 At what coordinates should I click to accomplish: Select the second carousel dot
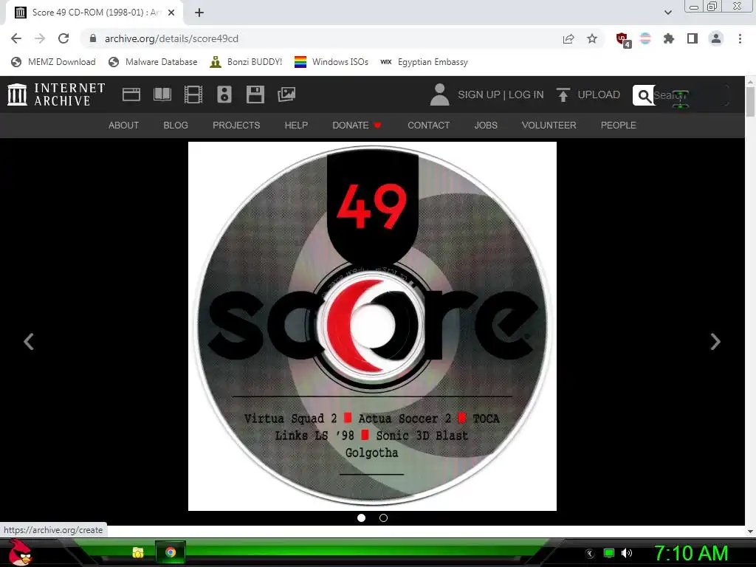tap(383, 518)
